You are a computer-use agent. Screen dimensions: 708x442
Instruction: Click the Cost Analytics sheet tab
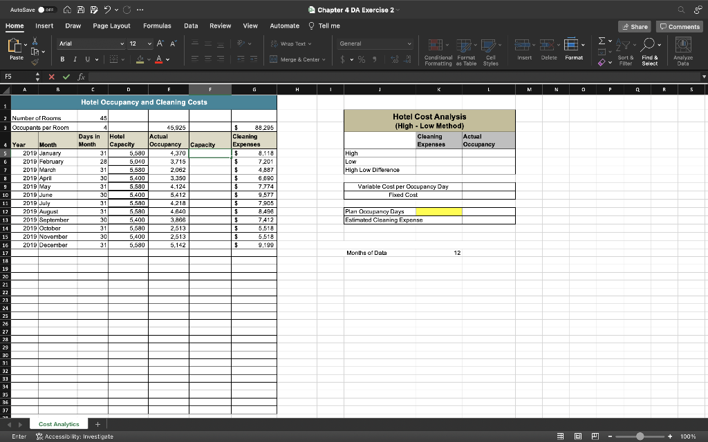point(59,423)
